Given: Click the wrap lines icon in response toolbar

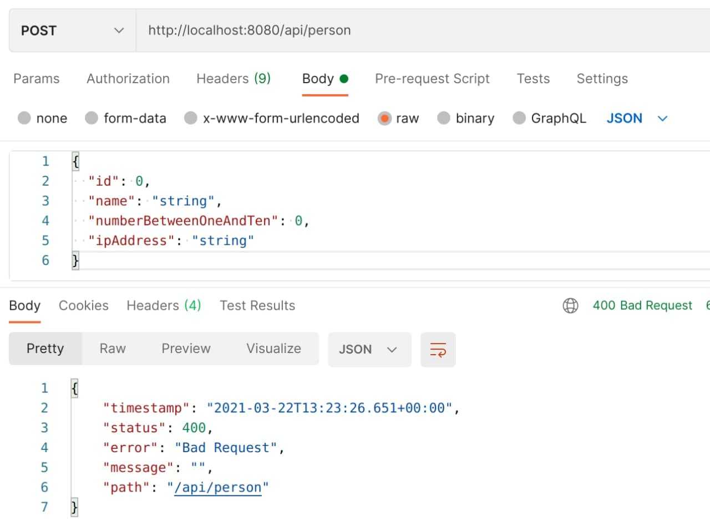Looking at the screenshot, I should point(438,350).
